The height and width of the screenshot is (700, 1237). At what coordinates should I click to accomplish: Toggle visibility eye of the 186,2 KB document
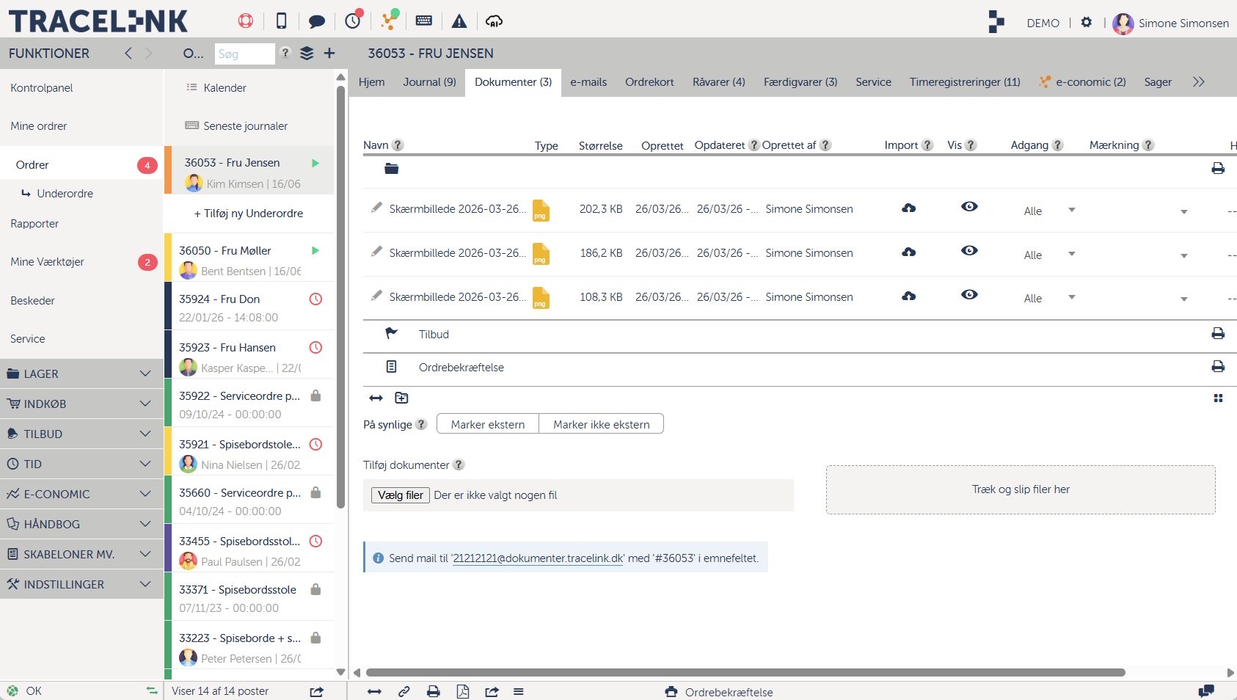969,251
